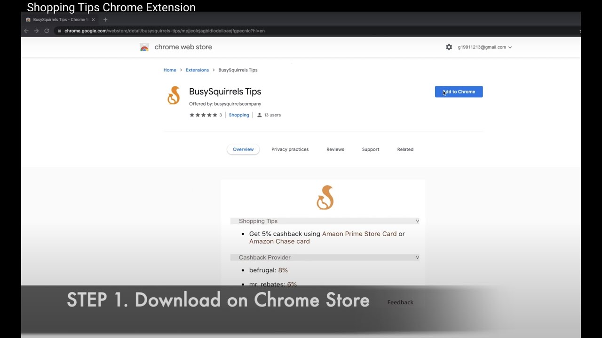Click Amaon Prime Store Card link
Screen dimensions: 602x338
tap(359, 234)
